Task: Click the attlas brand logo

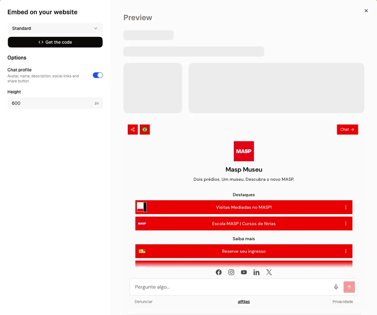Action: pos(244,302)
